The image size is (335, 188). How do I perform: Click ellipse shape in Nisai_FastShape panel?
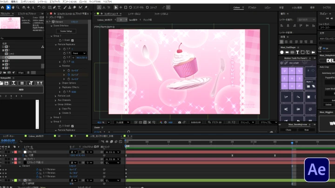(x=282, y=52)
